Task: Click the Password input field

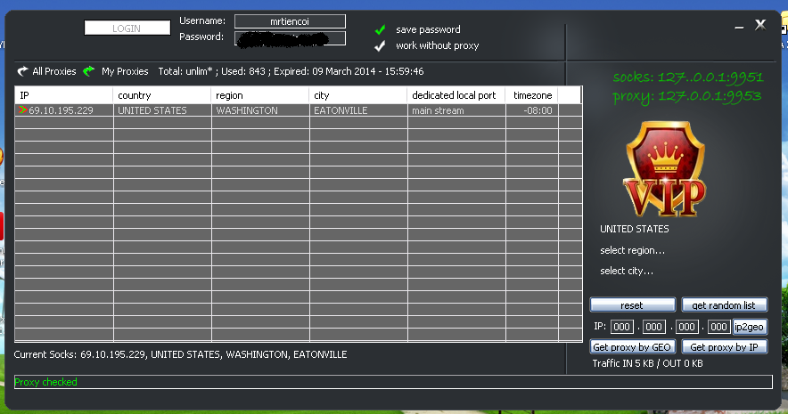Action: [x=290, y=38]
